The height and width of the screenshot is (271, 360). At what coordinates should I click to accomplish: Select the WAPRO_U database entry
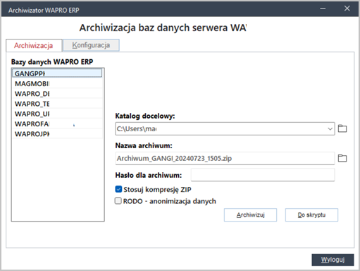(x=57, y=114)
